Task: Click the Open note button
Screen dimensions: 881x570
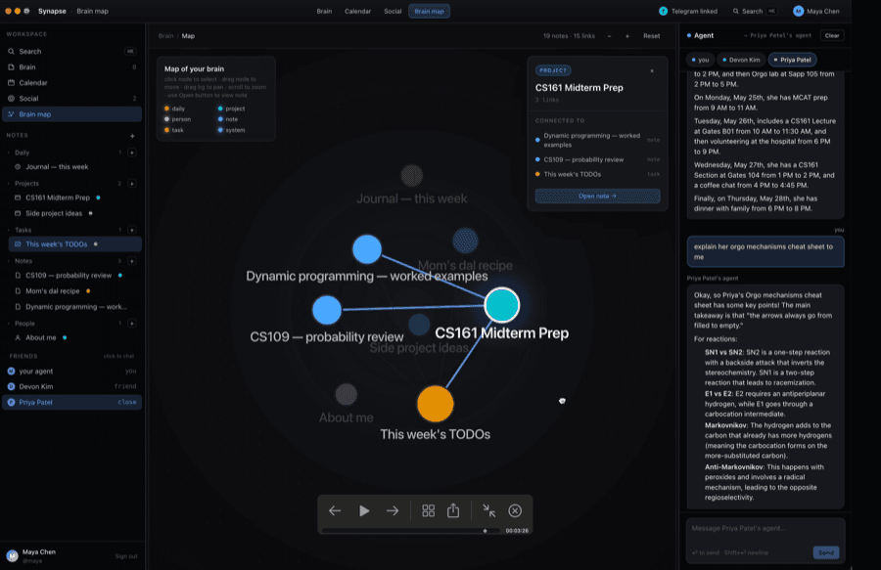Action: (598, 197)
